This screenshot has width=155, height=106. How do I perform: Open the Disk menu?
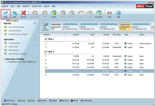point(18,6)
